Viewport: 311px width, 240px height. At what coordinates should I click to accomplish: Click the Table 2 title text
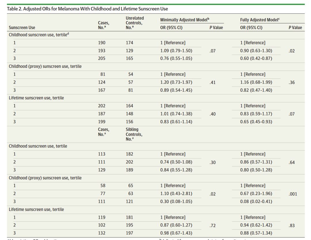coord(87,9)
